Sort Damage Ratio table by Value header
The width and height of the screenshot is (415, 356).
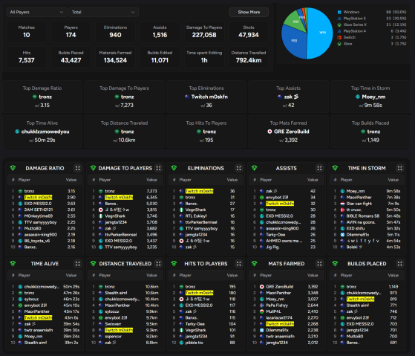pos(71,180)
